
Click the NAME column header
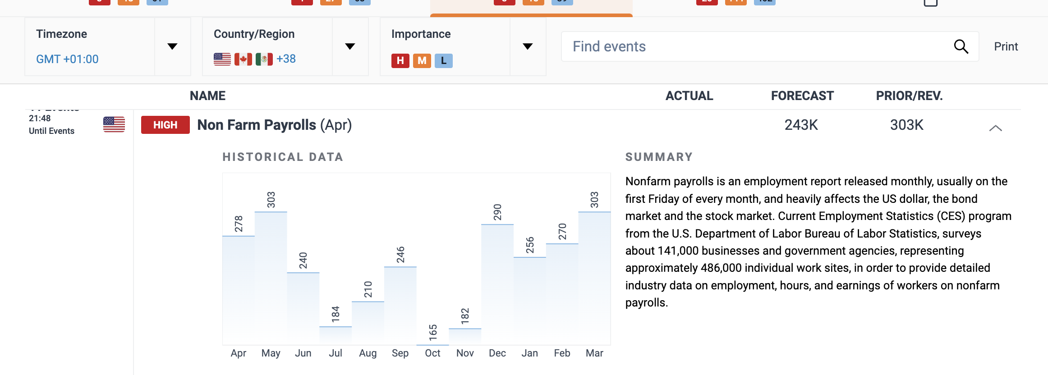pos(207,96)
